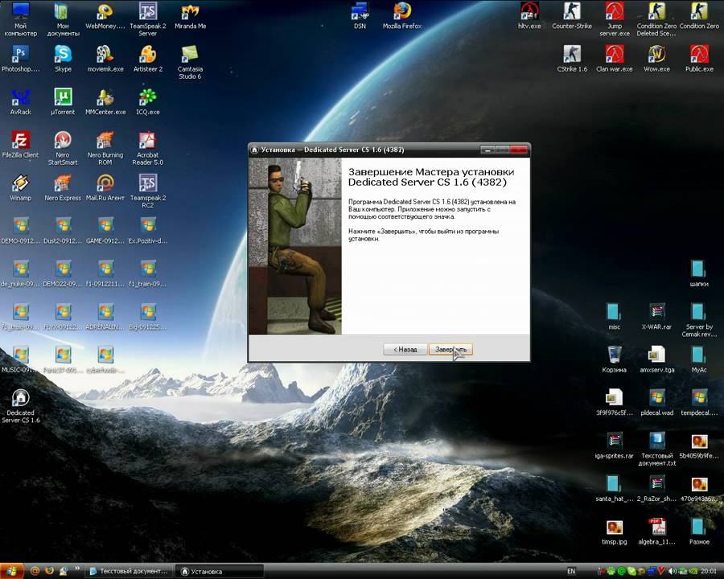Select Nero StartSmart desktop icon
Image resolution: width=724 pixels, height=579 pixels.
pyautogui.click(x=63, y=148)
